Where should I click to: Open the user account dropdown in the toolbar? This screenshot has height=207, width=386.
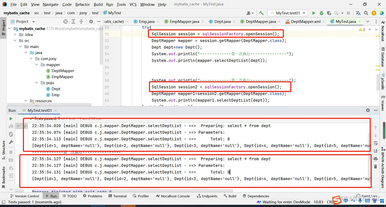[x=250, y=13]
